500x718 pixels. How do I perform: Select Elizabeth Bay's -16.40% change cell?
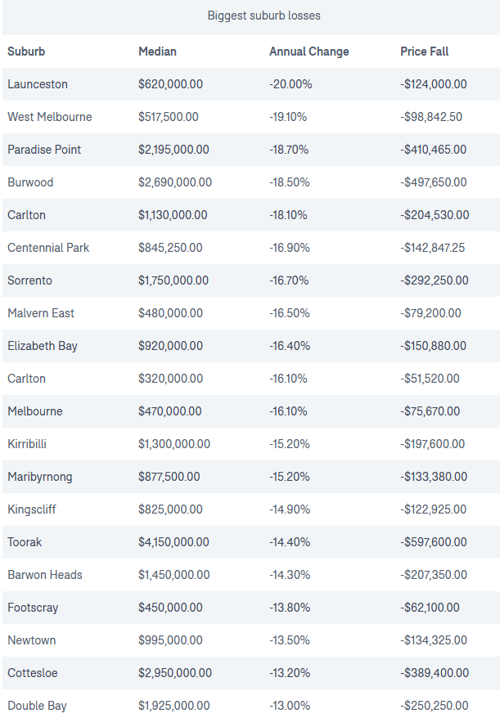click(290, 346)
